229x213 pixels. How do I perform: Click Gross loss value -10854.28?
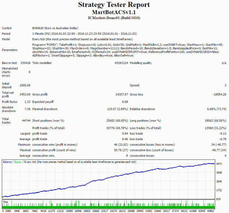pos(219,94)
